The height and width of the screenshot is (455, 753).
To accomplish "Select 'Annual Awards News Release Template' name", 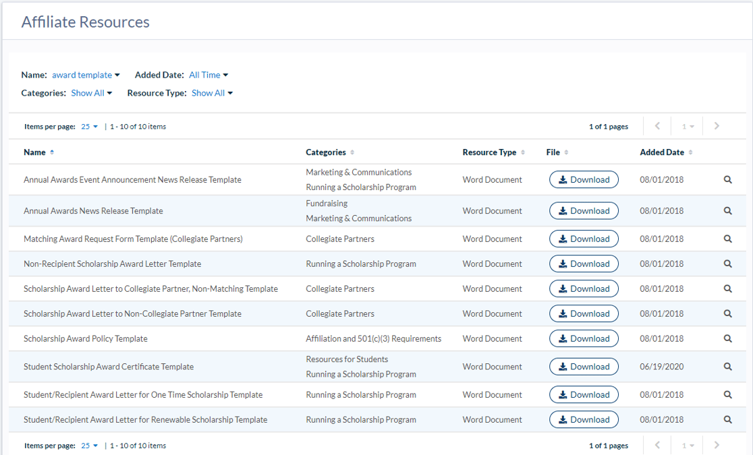I will point(93,211).
